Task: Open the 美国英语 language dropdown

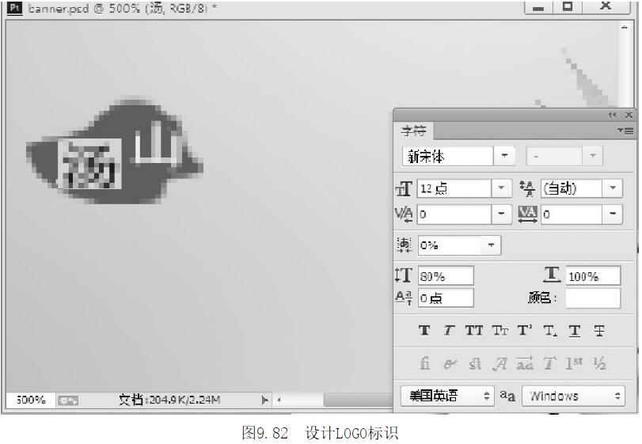Action: click(447, 396)
